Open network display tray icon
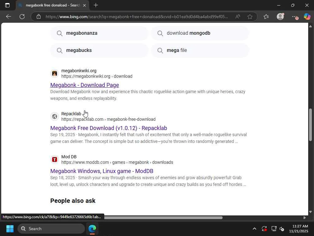 pos(274,229)
